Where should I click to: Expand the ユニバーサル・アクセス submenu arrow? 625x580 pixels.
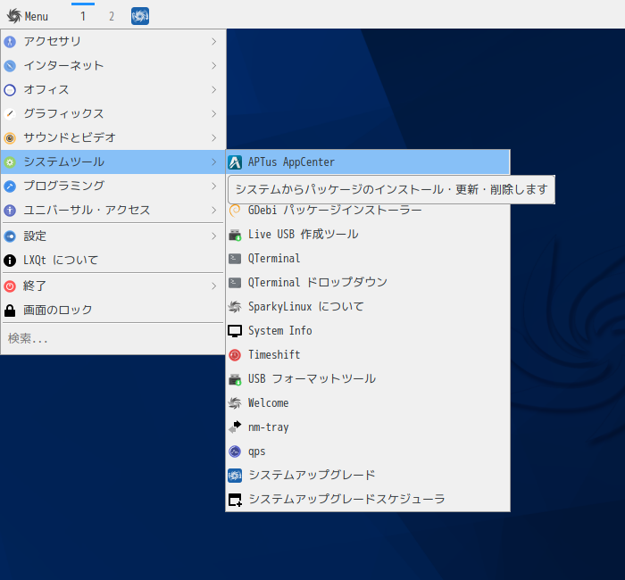pos(214,211)
